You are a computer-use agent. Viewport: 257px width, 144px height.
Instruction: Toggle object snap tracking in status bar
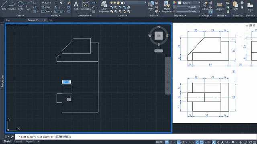[197, 142]
